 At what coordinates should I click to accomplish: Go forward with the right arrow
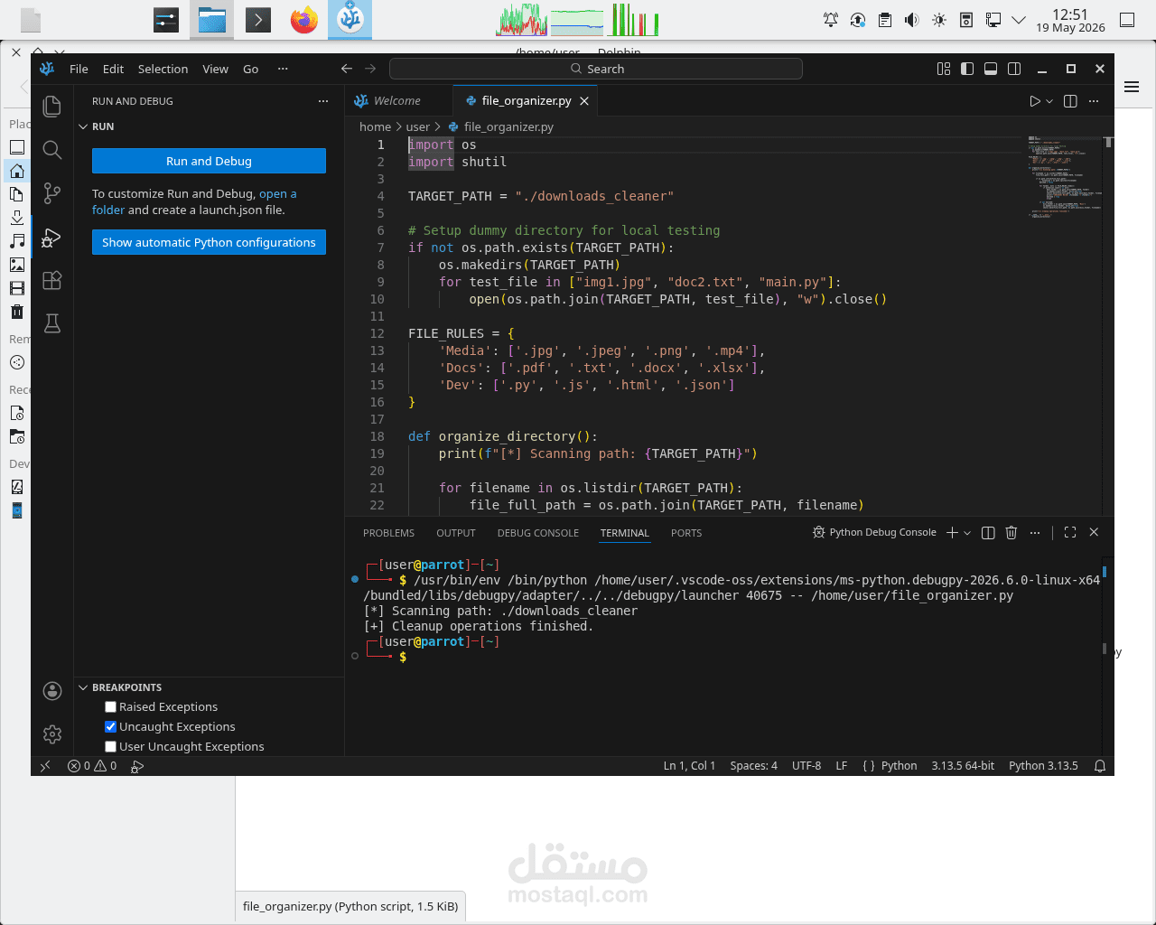370,69
